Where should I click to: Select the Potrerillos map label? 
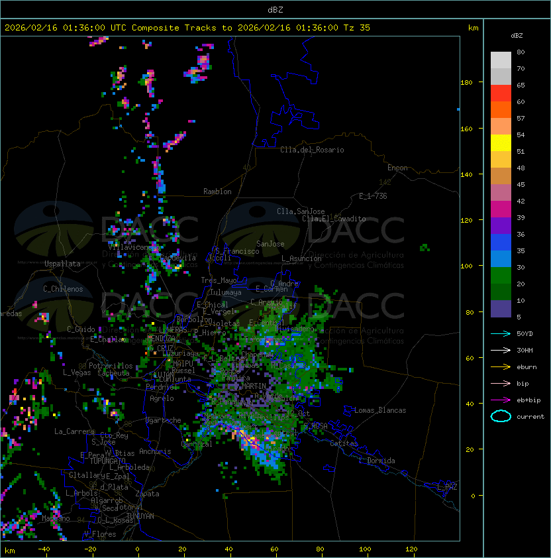coord(111,366)
